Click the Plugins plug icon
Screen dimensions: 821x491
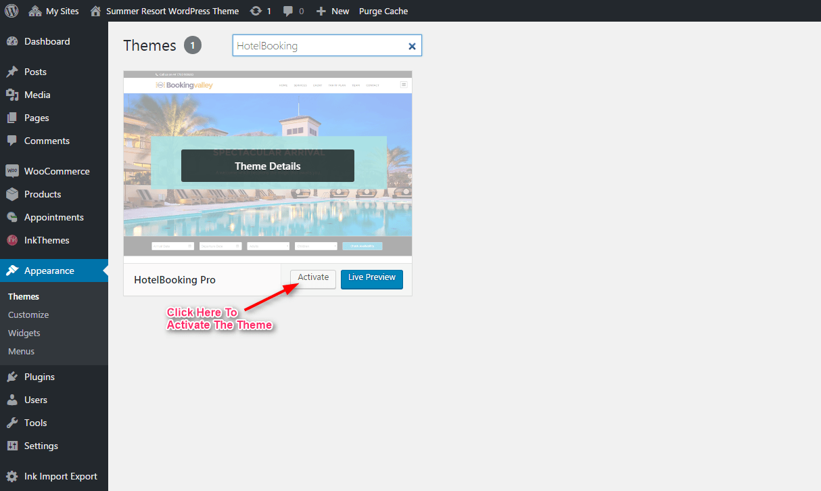(12, 377)
